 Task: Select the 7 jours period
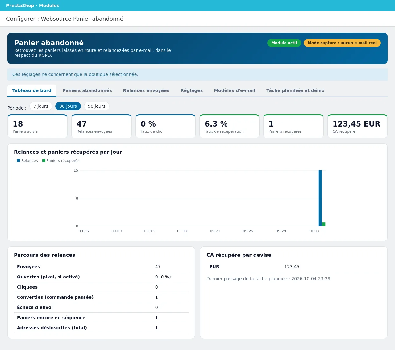[41, 106]
